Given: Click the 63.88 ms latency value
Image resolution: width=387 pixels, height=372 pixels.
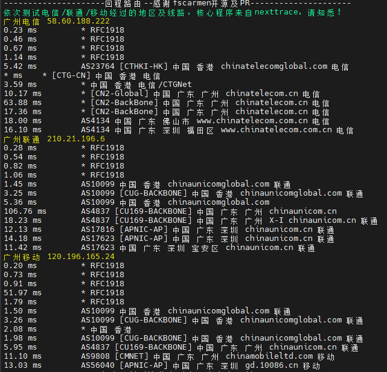Looking at the screenshot, I should click(x=23, y=103).
